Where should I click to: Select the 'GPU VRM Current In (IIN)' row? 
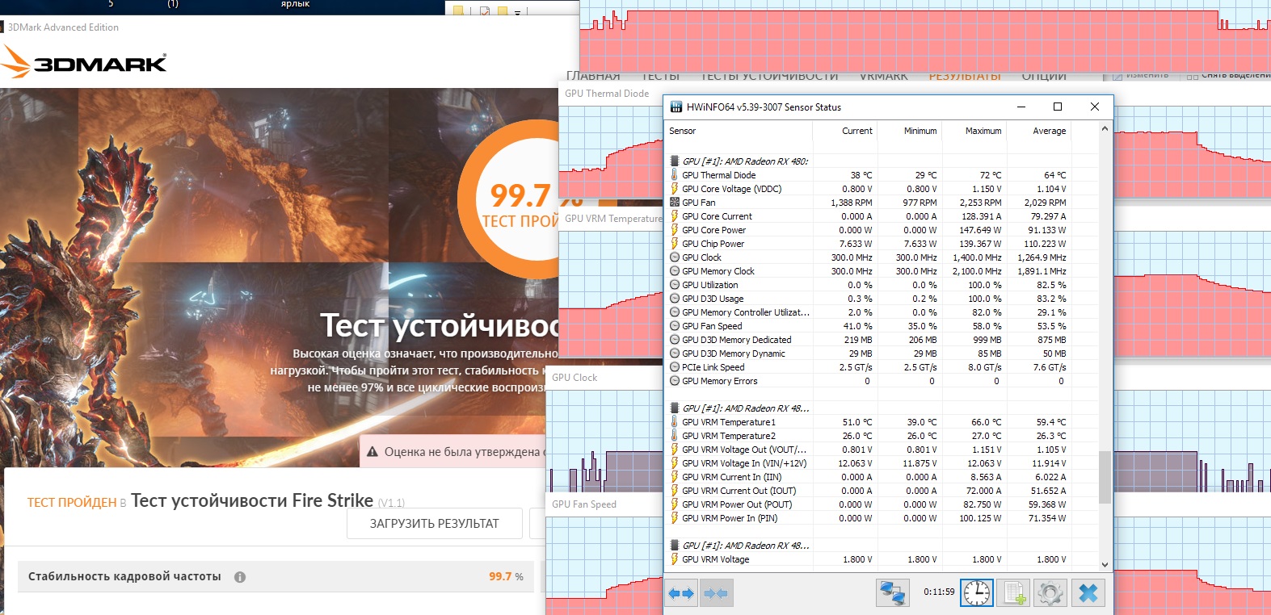click(882, 477)
